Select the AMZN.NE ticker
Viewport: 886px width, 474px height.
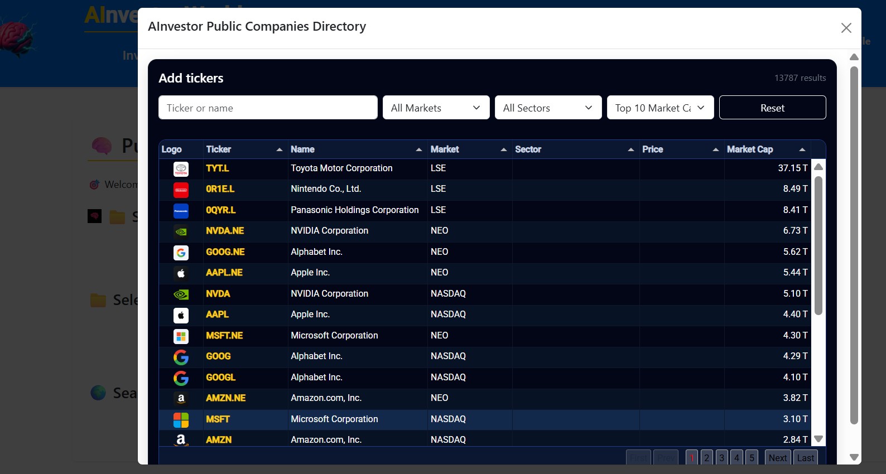point(226,398)
